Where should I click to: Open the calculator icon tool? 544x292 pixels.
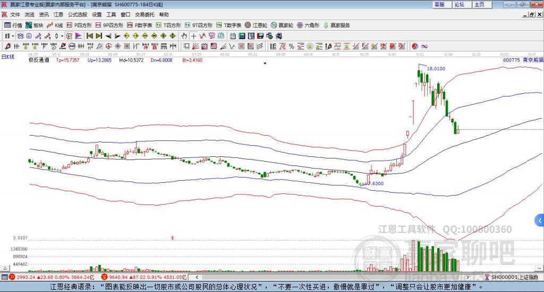[x=242, y=36]
